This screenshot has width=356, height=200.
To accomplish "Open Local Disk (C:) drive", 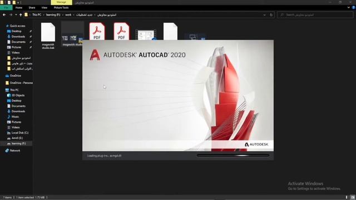I will point(18,133).
